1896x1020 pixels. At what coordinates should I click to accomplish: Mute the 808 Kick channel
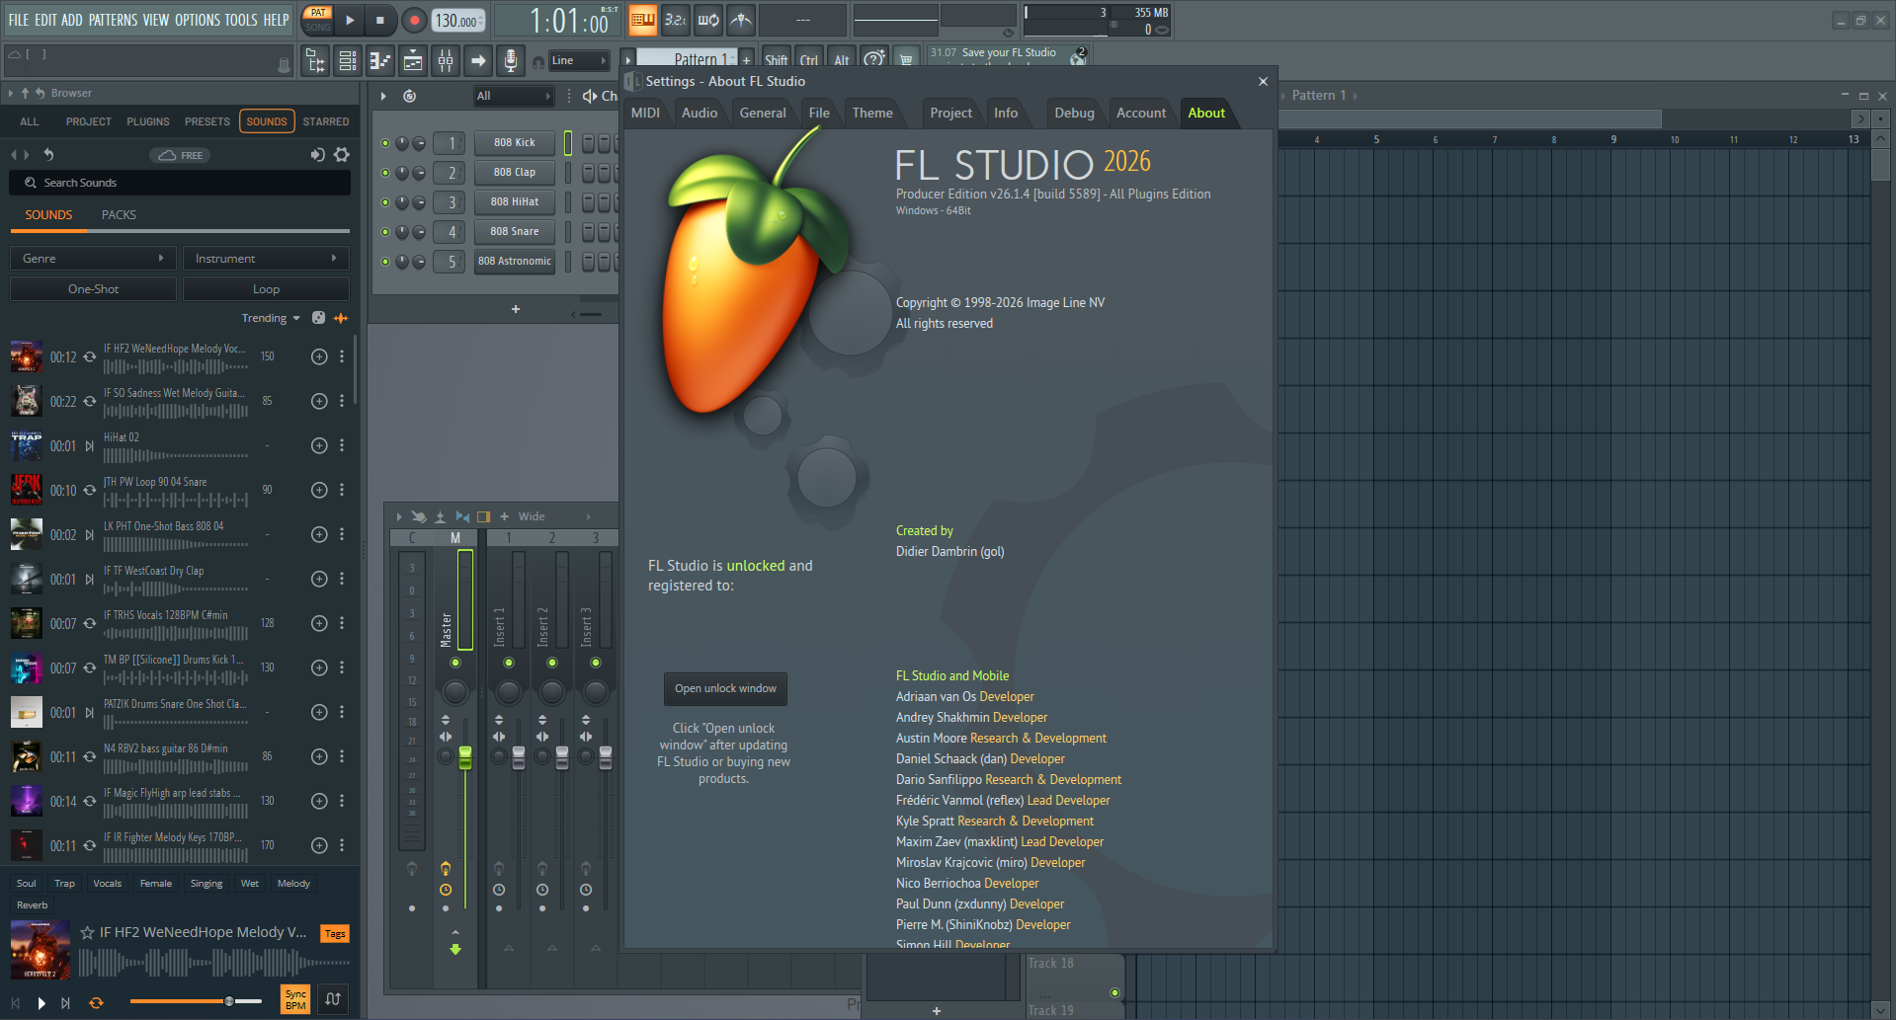tap(385, 143)
